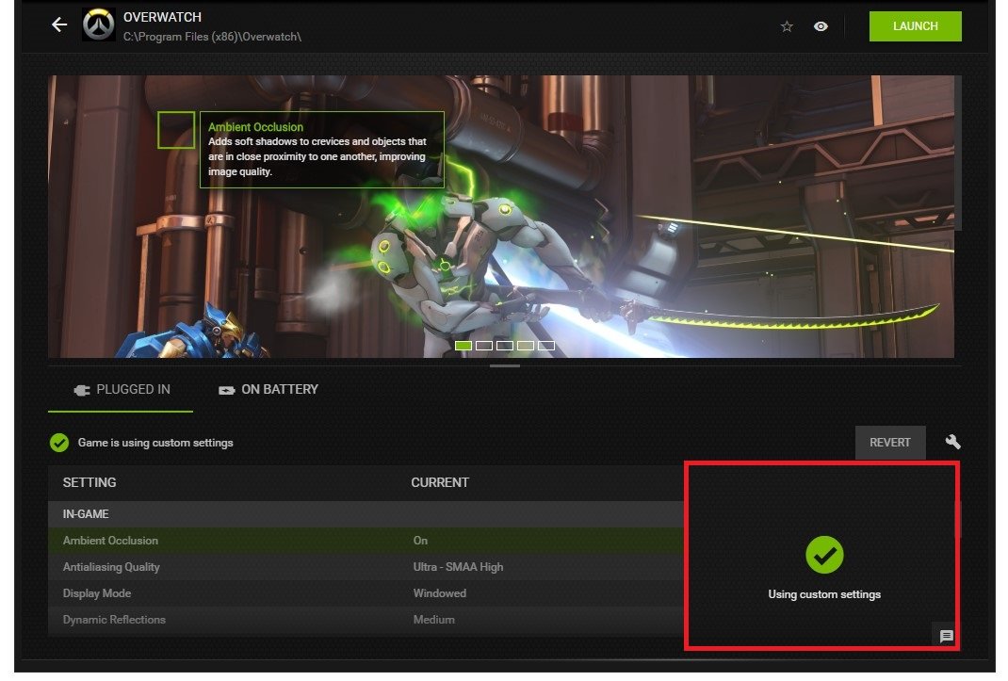The height and width of the screenshot is (681, 1008).
Task: Select the Display Mode setting row
Action: [x=366, y=593]
